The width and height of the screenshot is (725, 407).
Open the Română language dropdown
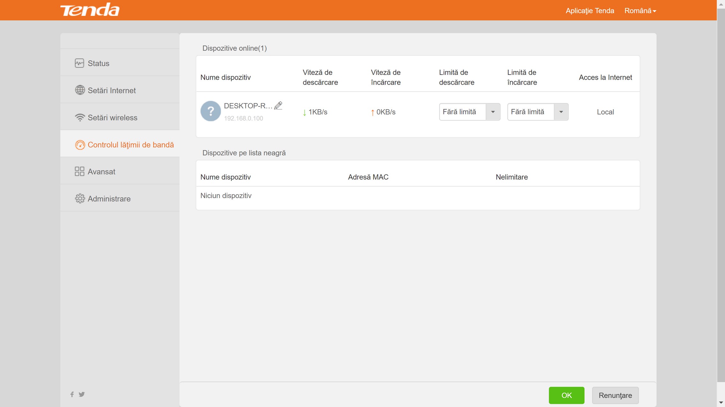point(640,11)
